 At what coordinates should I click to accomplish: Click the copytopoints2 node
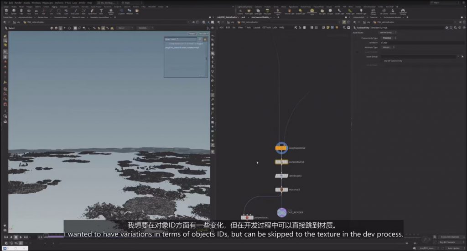pyautogui.click(x=281, y=148)
